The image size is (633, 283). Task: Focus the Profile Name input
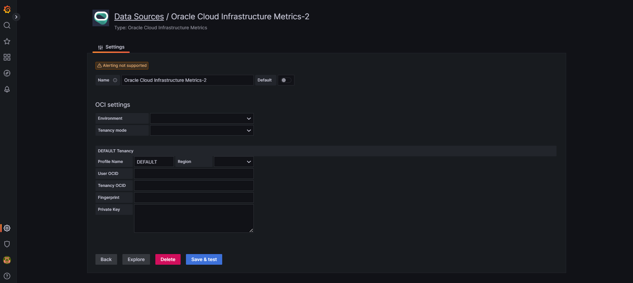[x=154, y=162]
